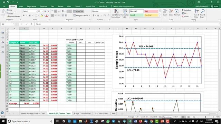Image resolution: width=221 pixels, height=124 pixels.
Task: Open the File menu
Action: pyautogui.click(x=4, y=7)
